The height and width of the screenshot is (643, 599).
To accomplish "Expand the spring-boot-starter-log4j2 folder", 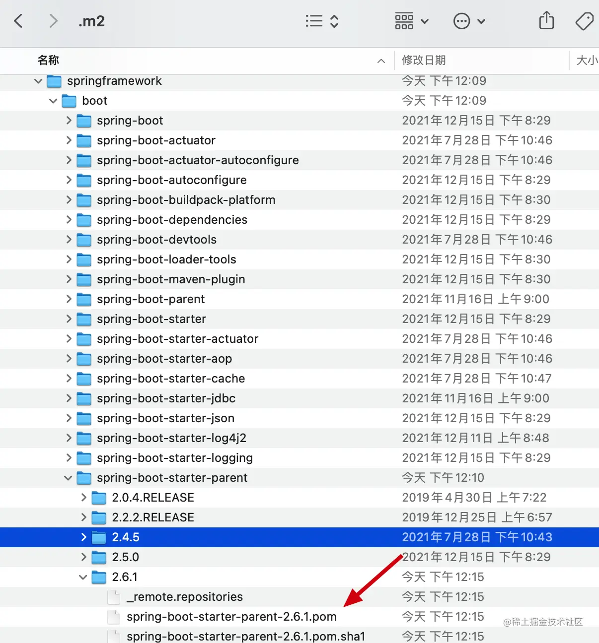I will pyautogui.click(x=69, y=438).
